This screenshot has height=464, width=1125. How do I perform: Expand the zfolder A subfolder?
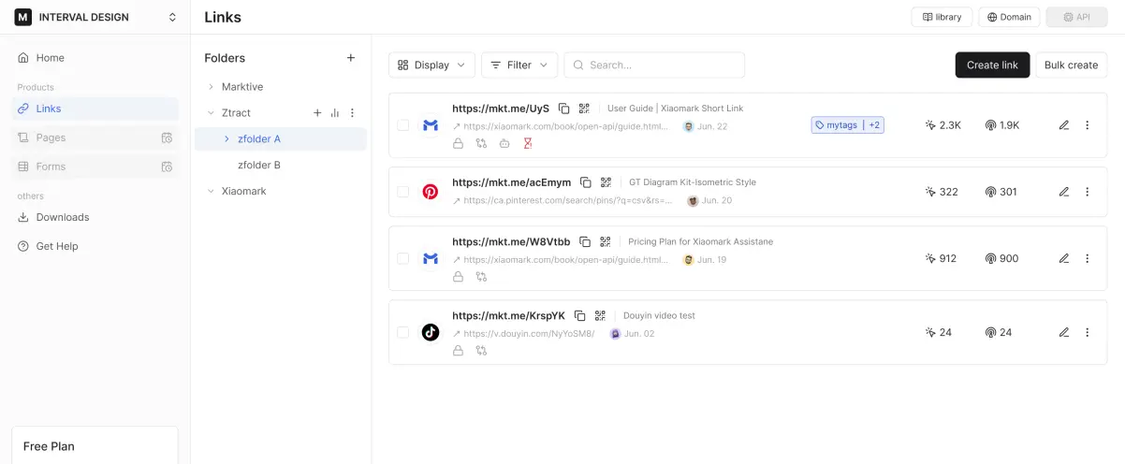(226, 138)
